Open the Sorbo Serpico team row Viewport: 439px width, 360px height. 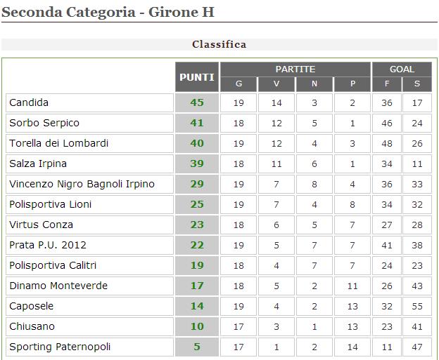pyautogui.click(x=44, y=124)
